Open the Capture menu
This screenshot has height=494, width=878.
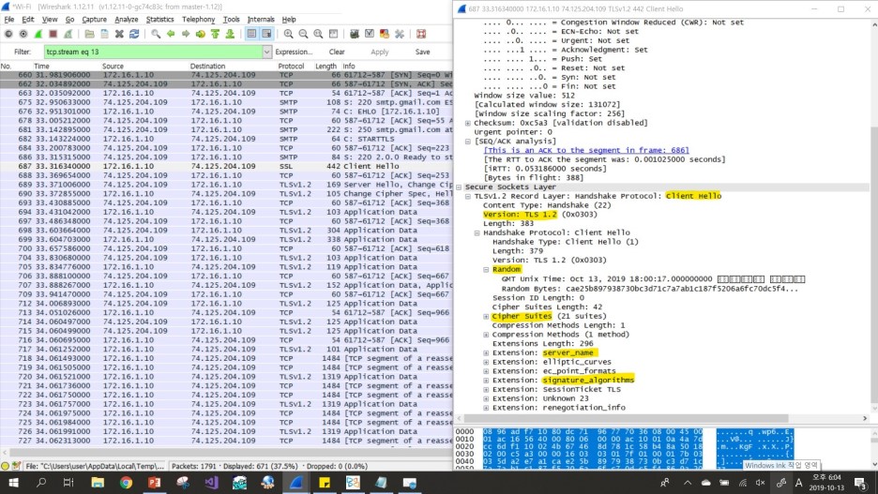point(94,19)
